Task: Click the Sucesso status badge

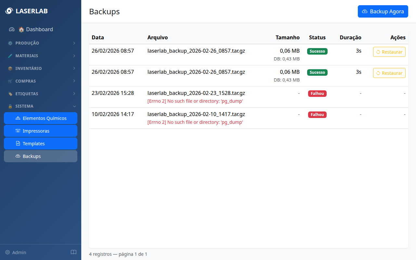Action: [317, 51]
